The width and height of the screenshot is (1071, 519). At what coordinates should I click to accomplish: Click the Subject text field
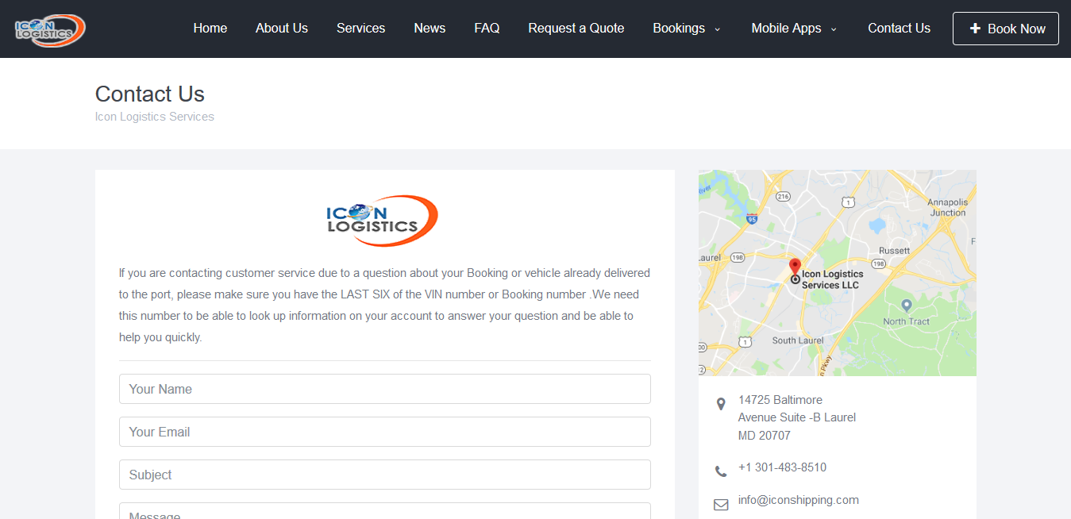click(x=384, y=475)
